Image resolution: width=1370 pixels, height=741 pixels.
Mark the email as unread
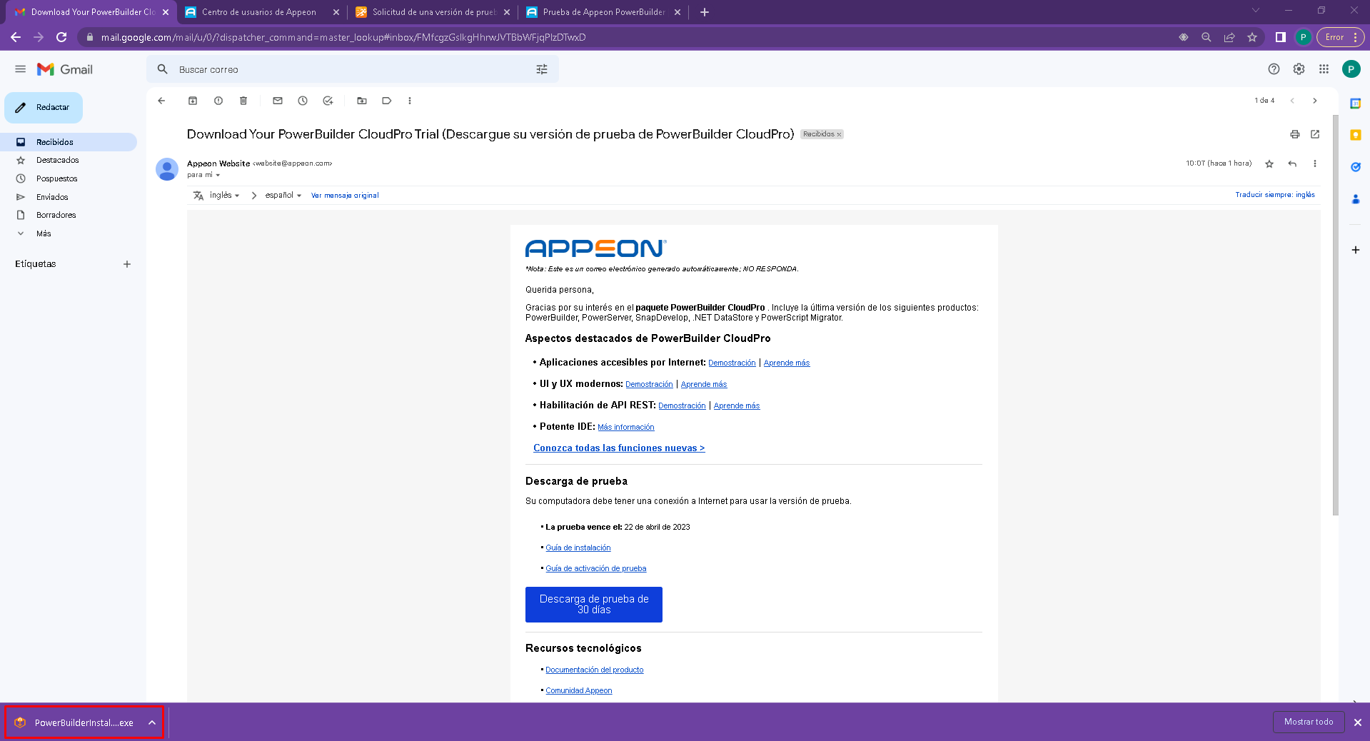point(278,101)
